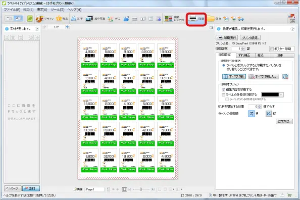The width and height of the screenshot is (300, 200).
Task: Click the page number field showing 1/2
Action: [x=56, y=27]
